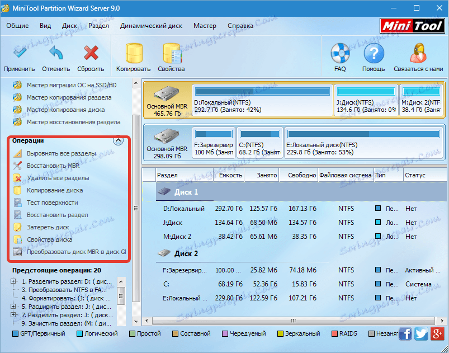Expand operation 1 Разделить раздел D:

pyautogui.click(x=13, y=281)
